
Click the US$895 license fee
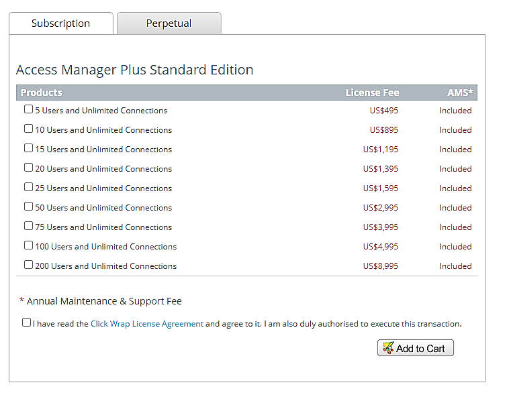point(383,130)
